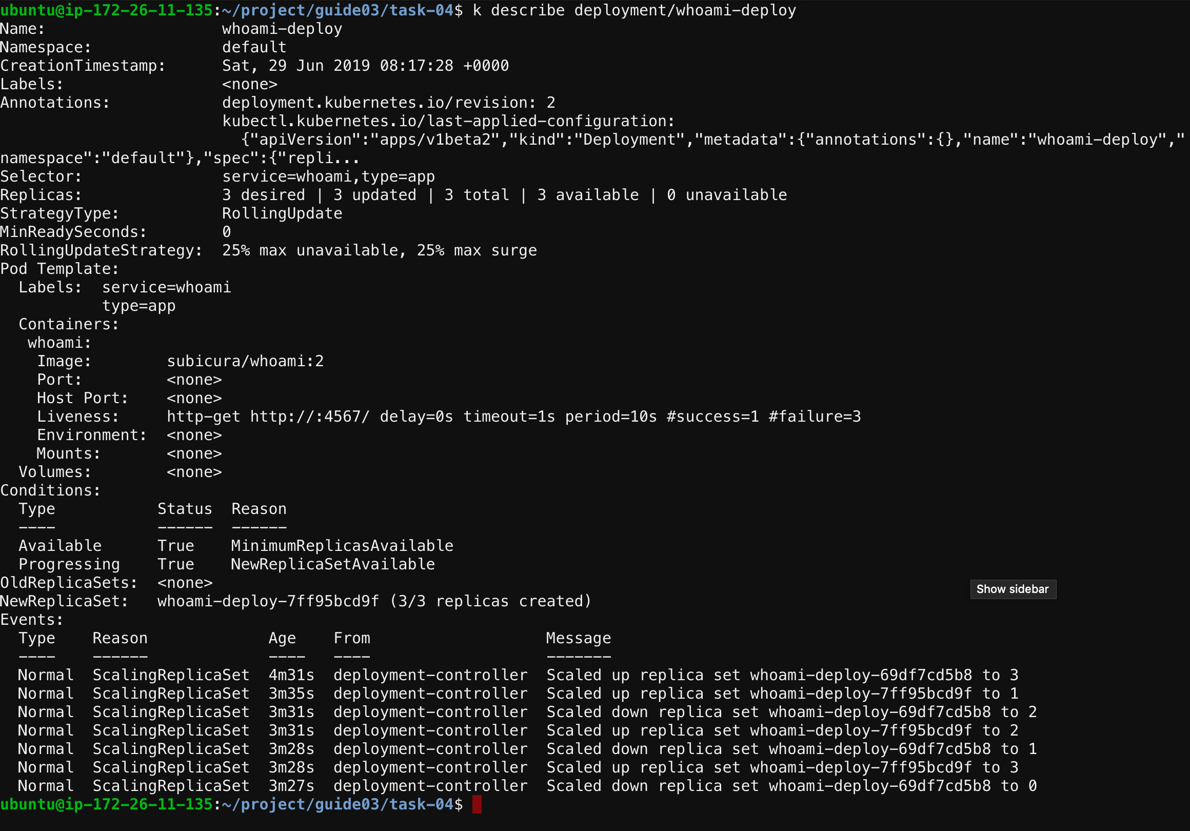Click reason 'MinimumReplicasAvailable'
Viewport: 1190px width, 831px height.
(x=342, y=546)
